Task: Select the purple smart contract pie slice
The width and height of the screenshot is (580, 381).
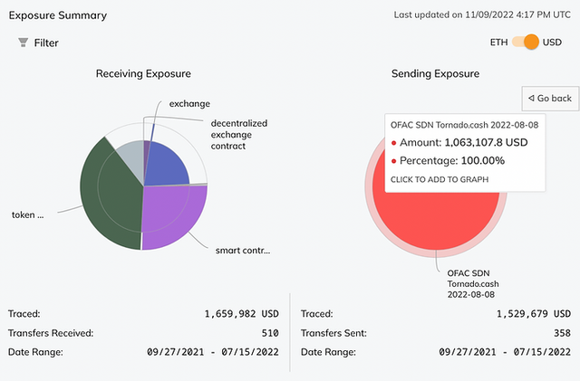Action: point(174,214)
